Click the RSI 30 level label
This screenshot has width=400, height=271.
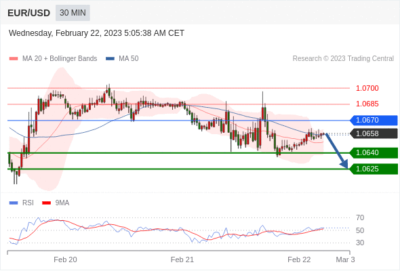(360, 243)
